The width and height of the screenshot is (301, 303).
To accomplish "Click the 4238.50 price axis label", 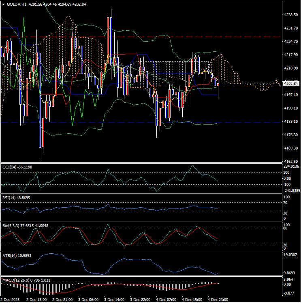I will click(291, 15).
